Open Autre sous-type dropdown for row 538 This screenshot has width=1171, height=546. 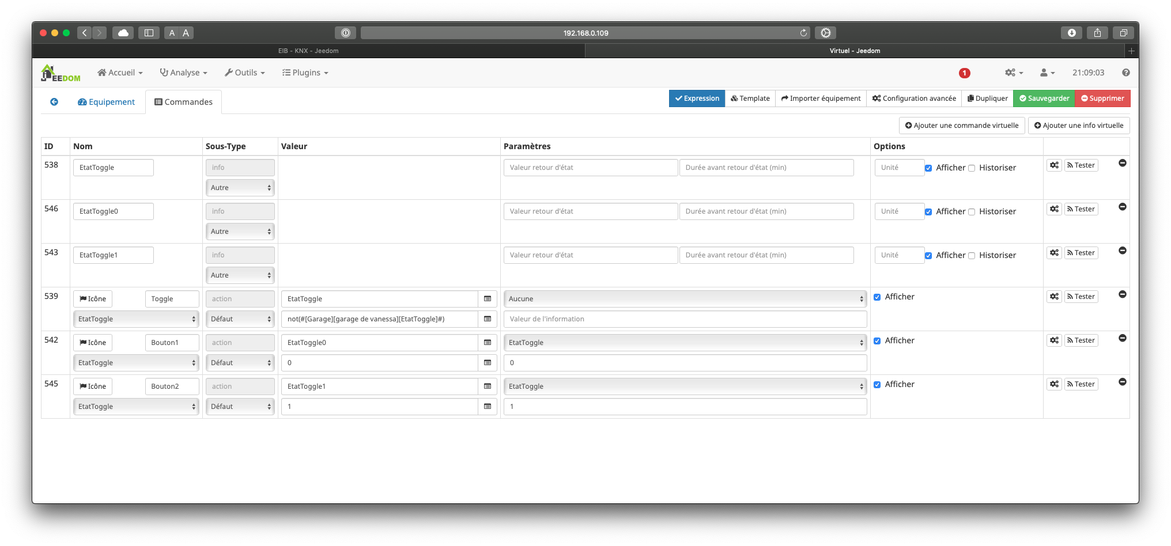[x=240, y=188]
